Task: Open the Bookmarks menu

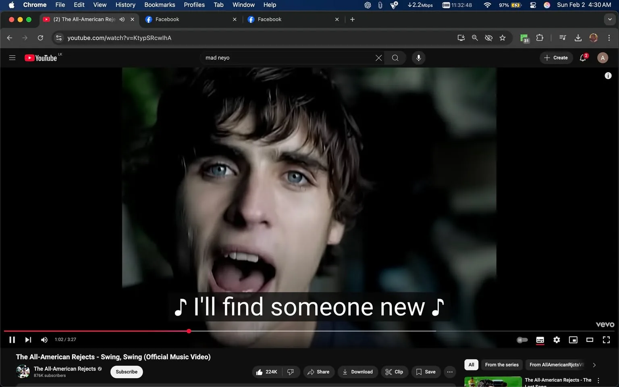Action: (160, 5)
